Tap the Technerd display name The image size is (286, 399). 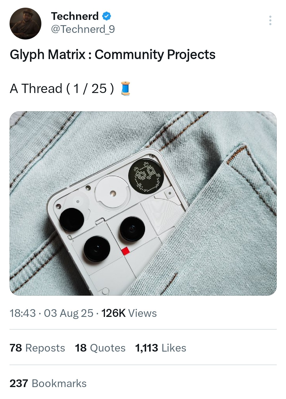[75, 16]
